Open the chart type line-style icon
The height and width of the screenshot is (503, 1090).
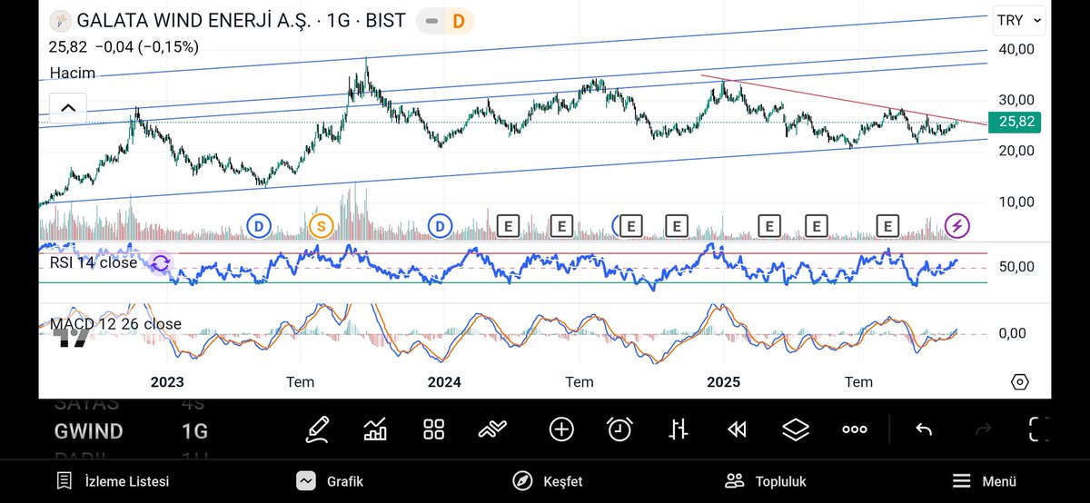click(492, 429)
